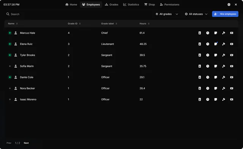View Isaac Moreno's hours clock icon
Viewport: 243px width, 149px height.
pyautogui.click(x=208, y=99)
